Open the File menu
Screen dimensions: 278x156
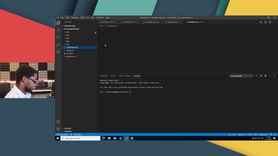coord(62,18)
